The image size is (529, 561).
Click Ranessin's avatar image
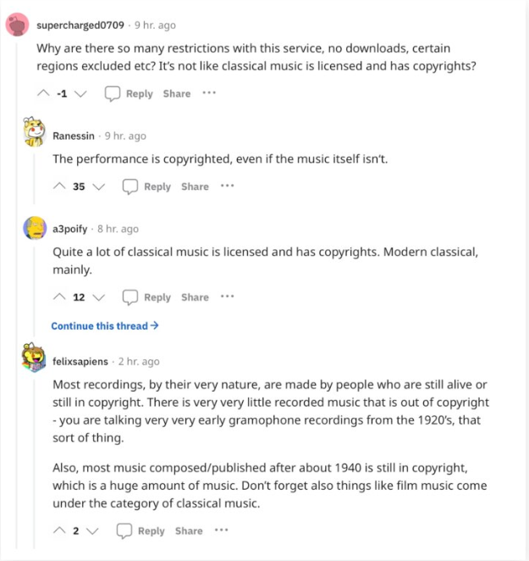click(35, 134)
